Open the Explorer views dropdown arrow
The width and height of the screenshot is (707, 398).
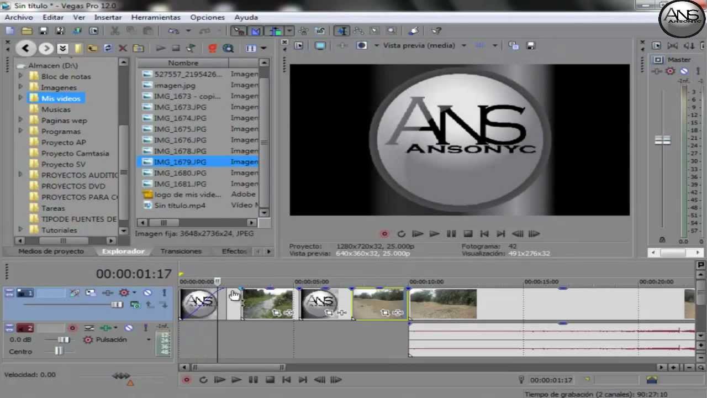click(263, 49)
